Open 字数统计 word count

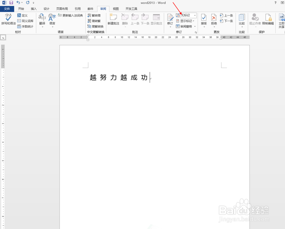point(25,26)
